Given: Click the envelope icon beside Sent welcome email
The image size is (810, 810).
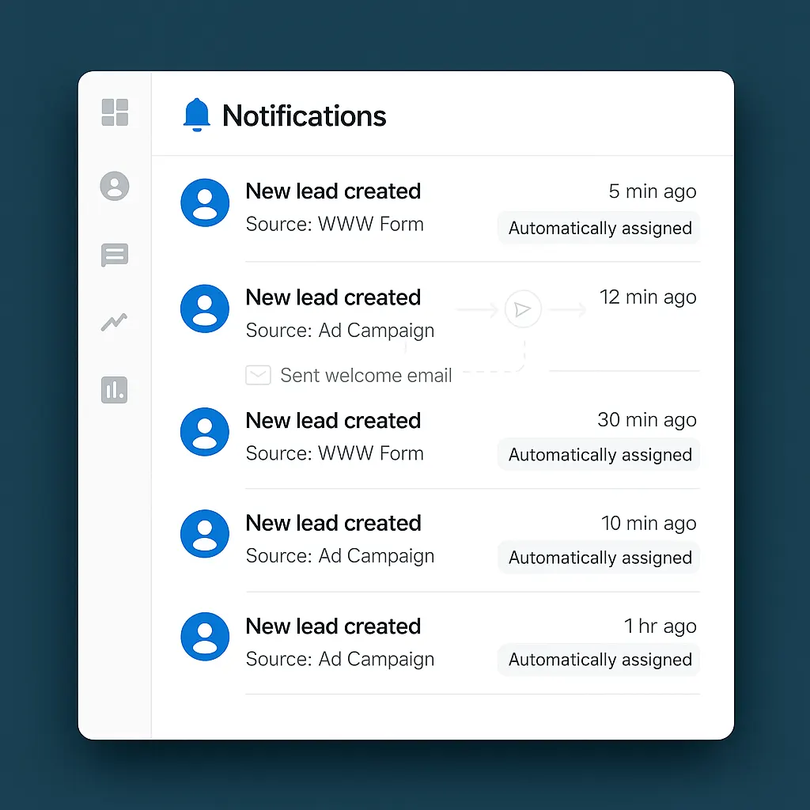Looking at the screenshot, I should pos(258,375).
